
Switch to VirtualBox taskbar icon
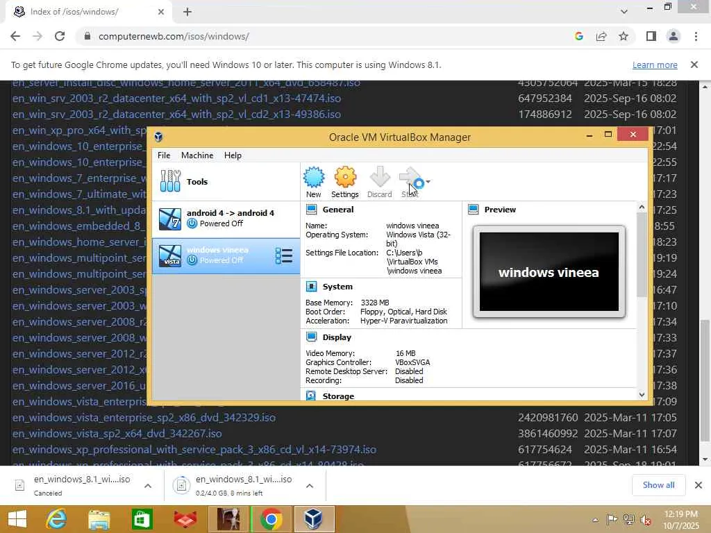[314, 519]
